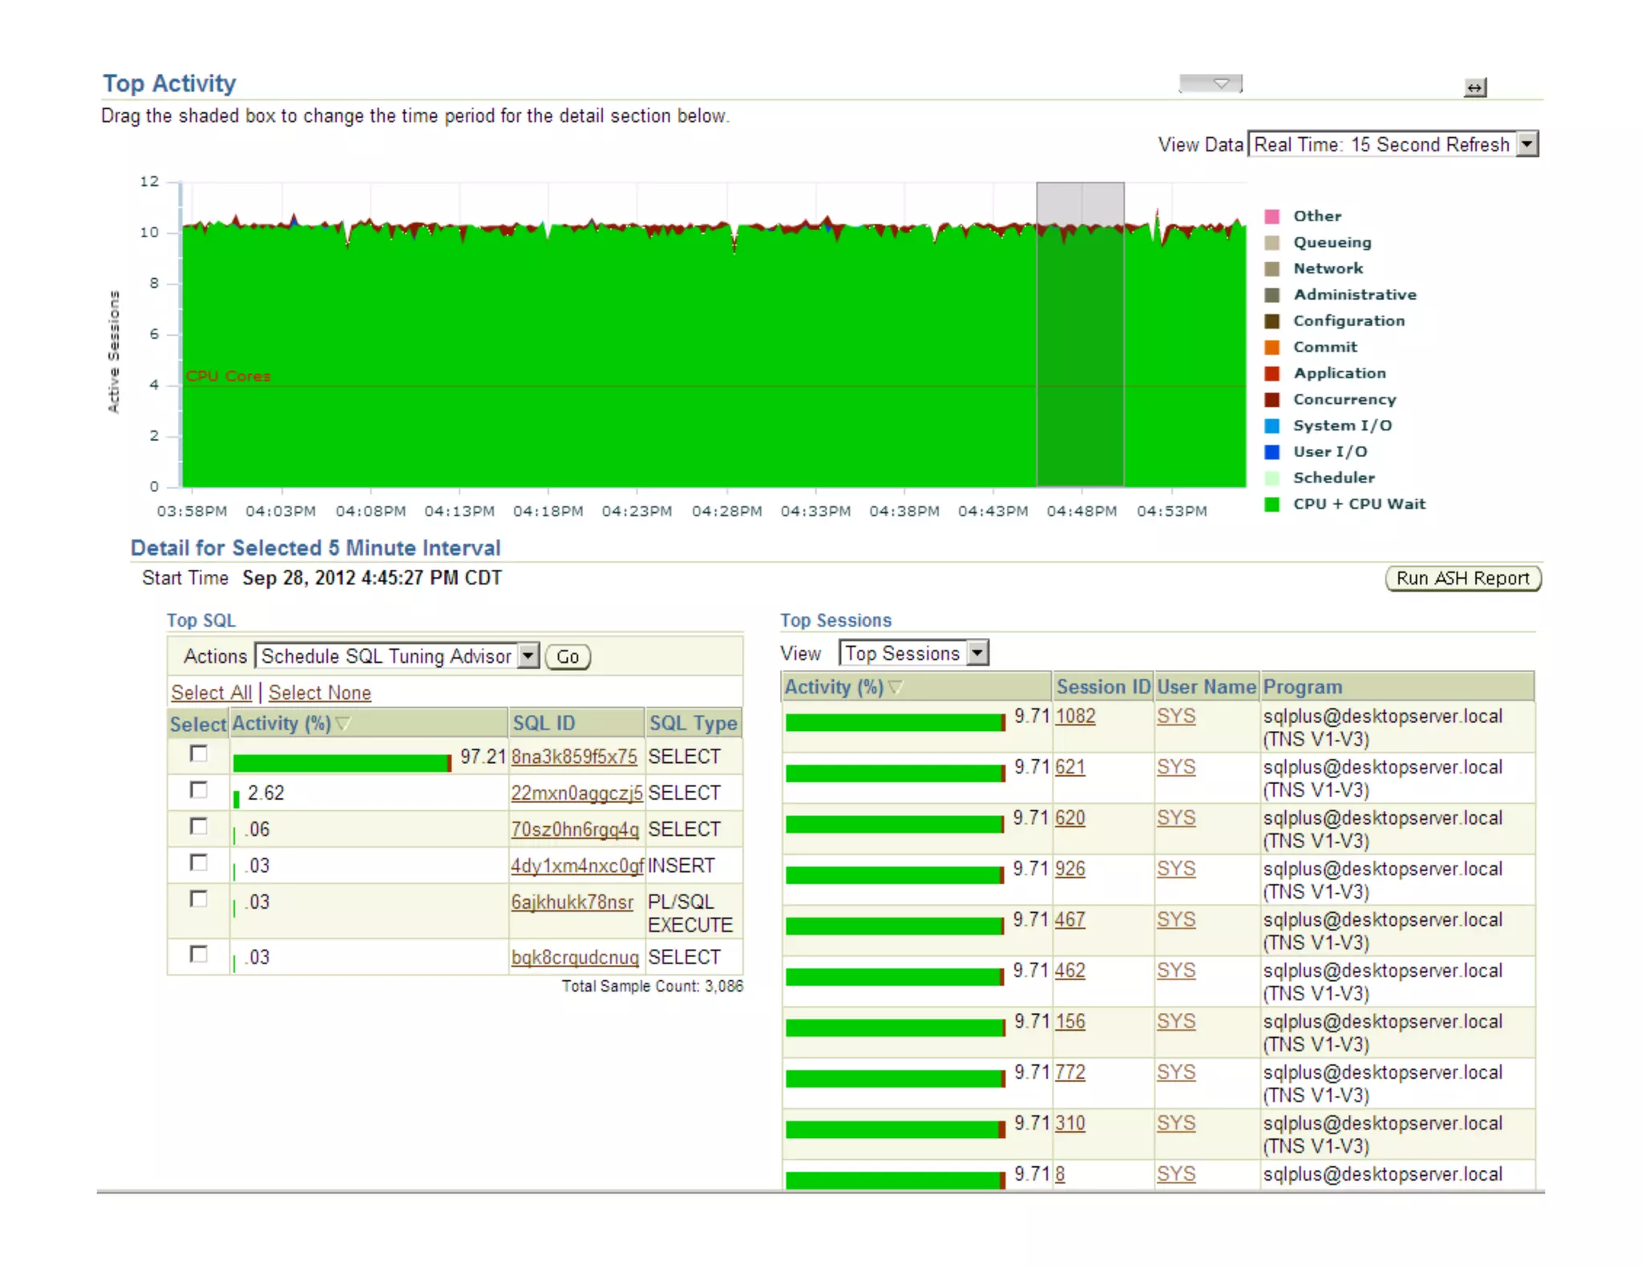This screenshot has height=1268, width=1642.
Task: Click the User I/O legend color square
Action: (1272, 452)
